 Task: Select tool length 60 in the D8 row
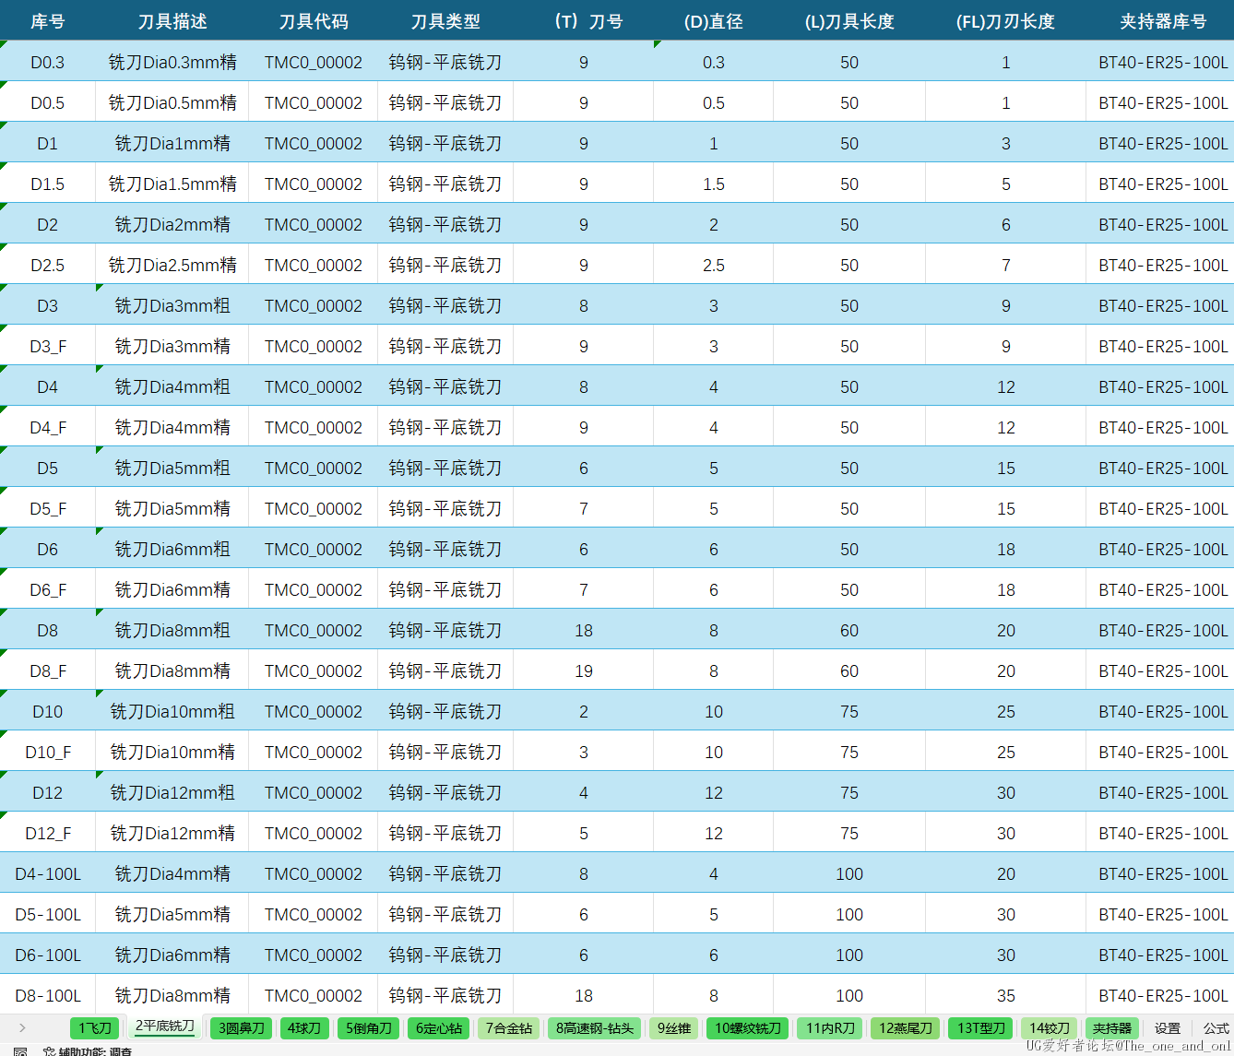(849, 630)
